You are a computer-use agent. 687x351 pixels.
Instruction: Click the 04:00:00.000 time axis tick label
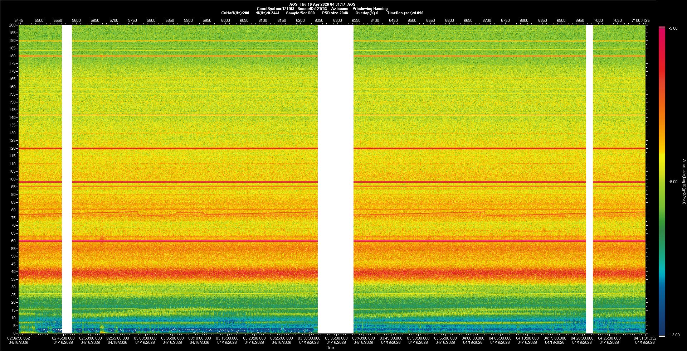click(473, 338)
